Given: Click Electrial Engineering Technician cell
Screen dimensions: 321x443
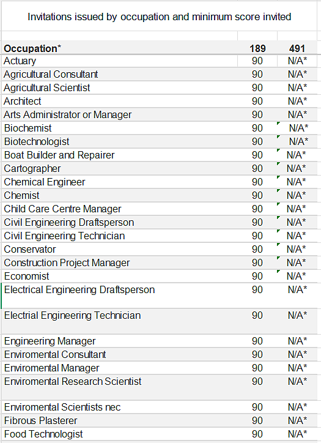Looking at the screenshot, I should pyautogui.click(x=119, y=321).
